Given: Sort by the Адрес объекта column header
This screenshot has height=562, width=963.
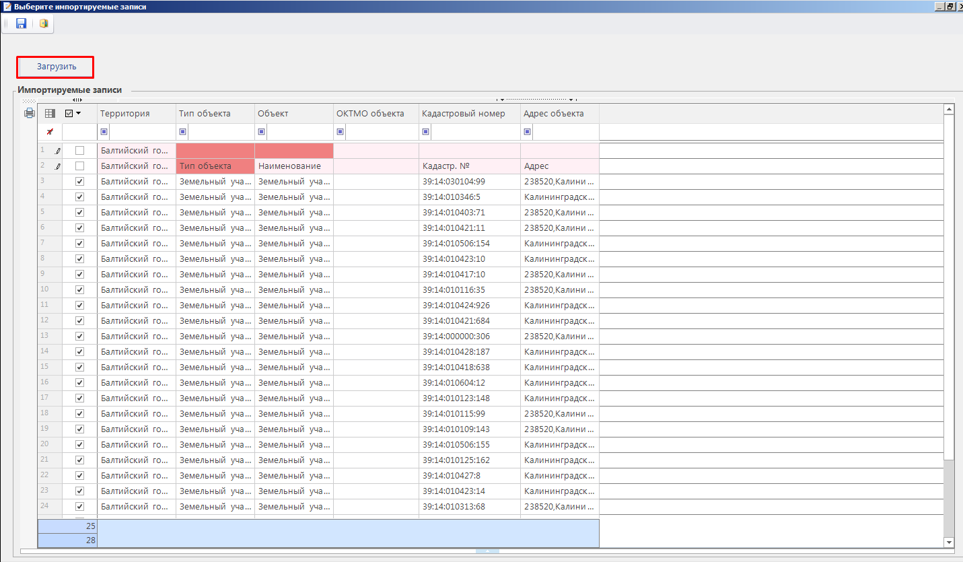Looking at the screenshot, I should (560, 114).
